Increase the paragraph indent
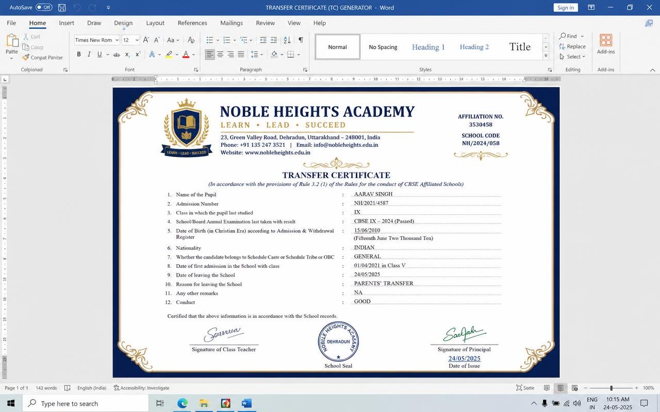Image resolution: width=660 pixels, height=412 pixels. pos(274,40)
